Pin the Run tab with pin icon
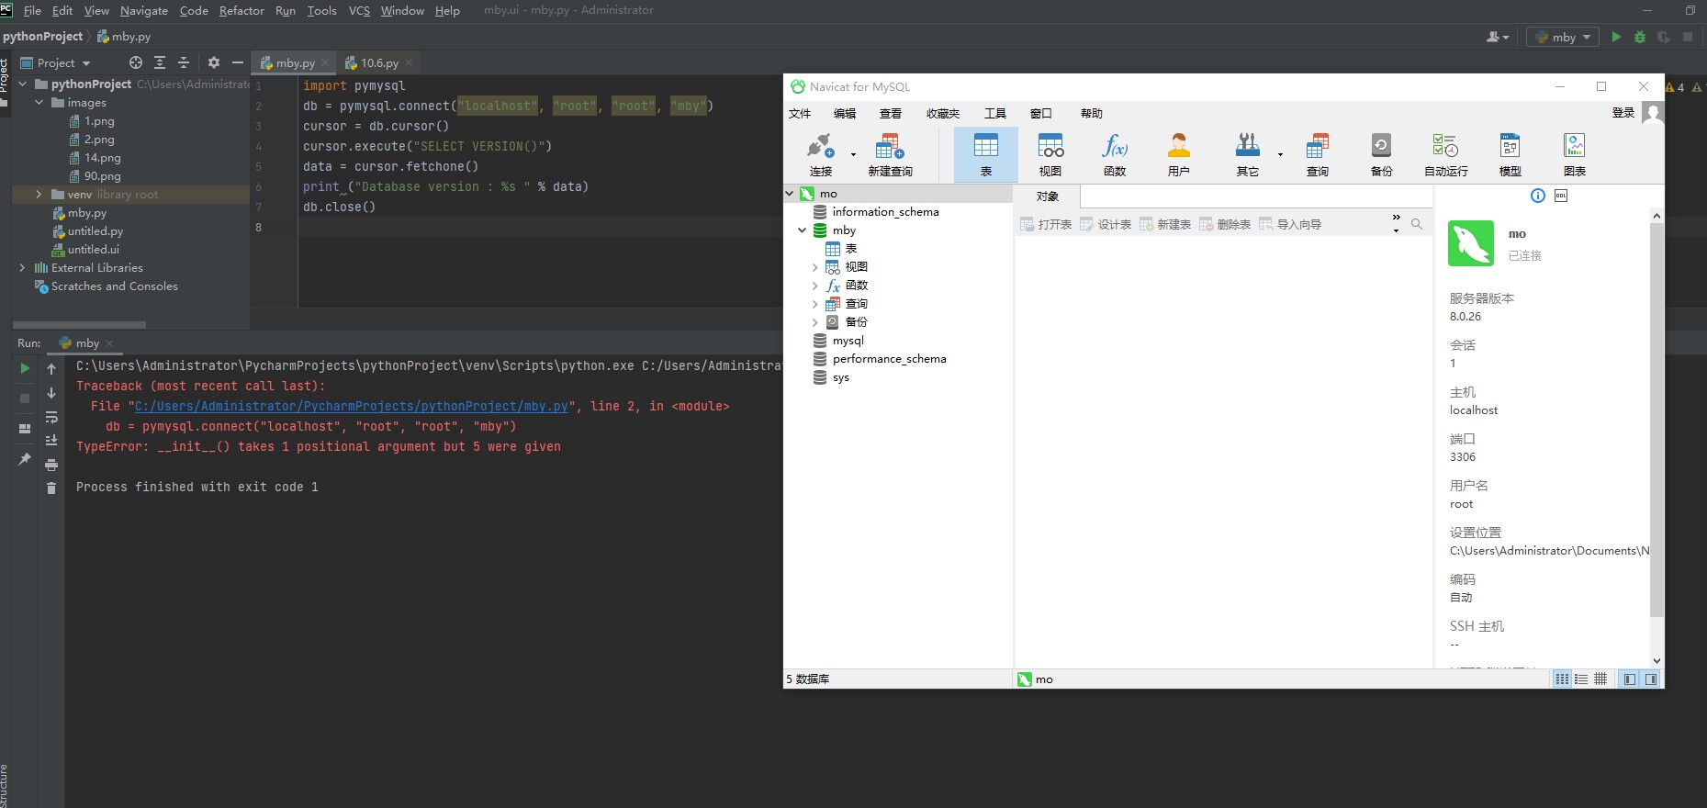 pos(25,458)
